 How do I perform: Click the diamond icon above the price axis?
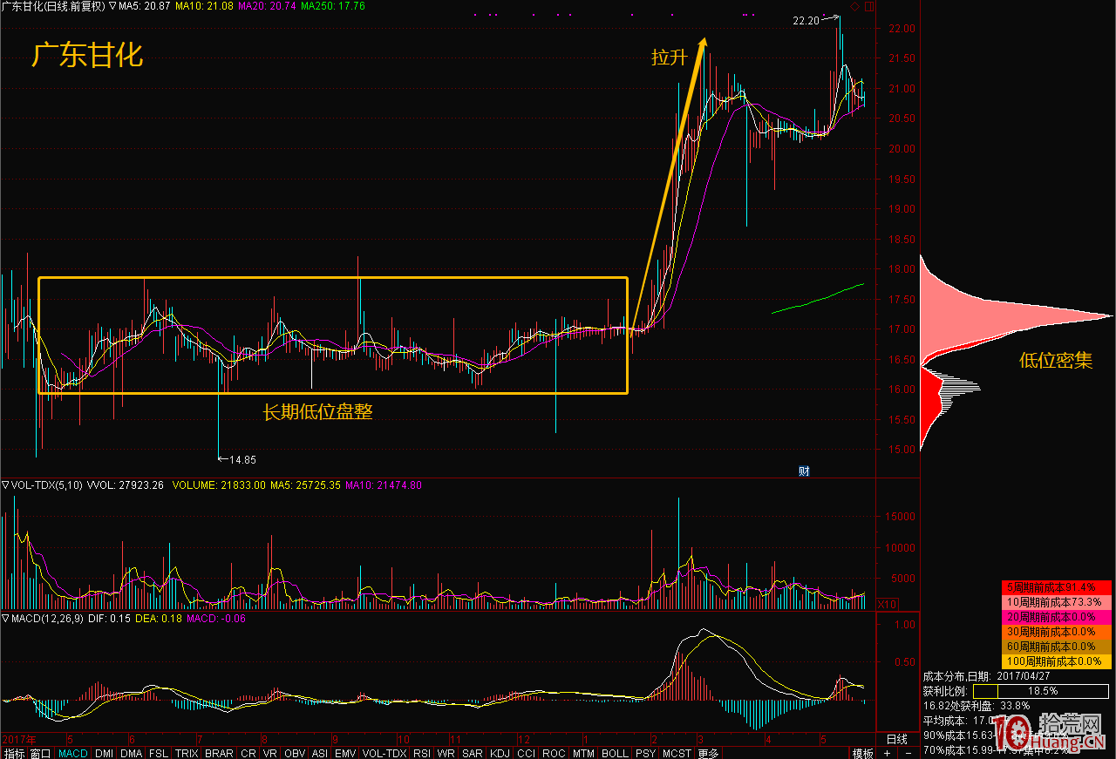pyautogui.click(x=855, y=7)
